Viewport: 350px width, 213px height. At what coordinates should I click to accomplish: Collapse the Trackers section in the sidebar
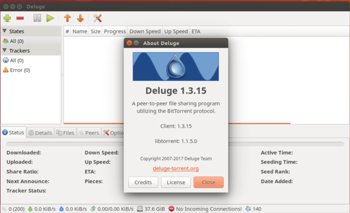(x=5, y=51)
